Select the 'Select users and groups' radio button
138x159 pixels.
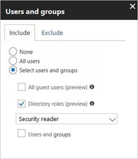tap(13, 70)
